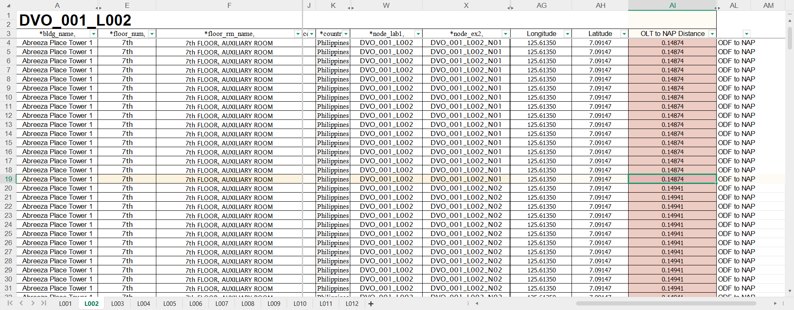Open the OLT to NAP Distance filter dropdown
This screenshot has height=310, width=794.
coord(712,34)
